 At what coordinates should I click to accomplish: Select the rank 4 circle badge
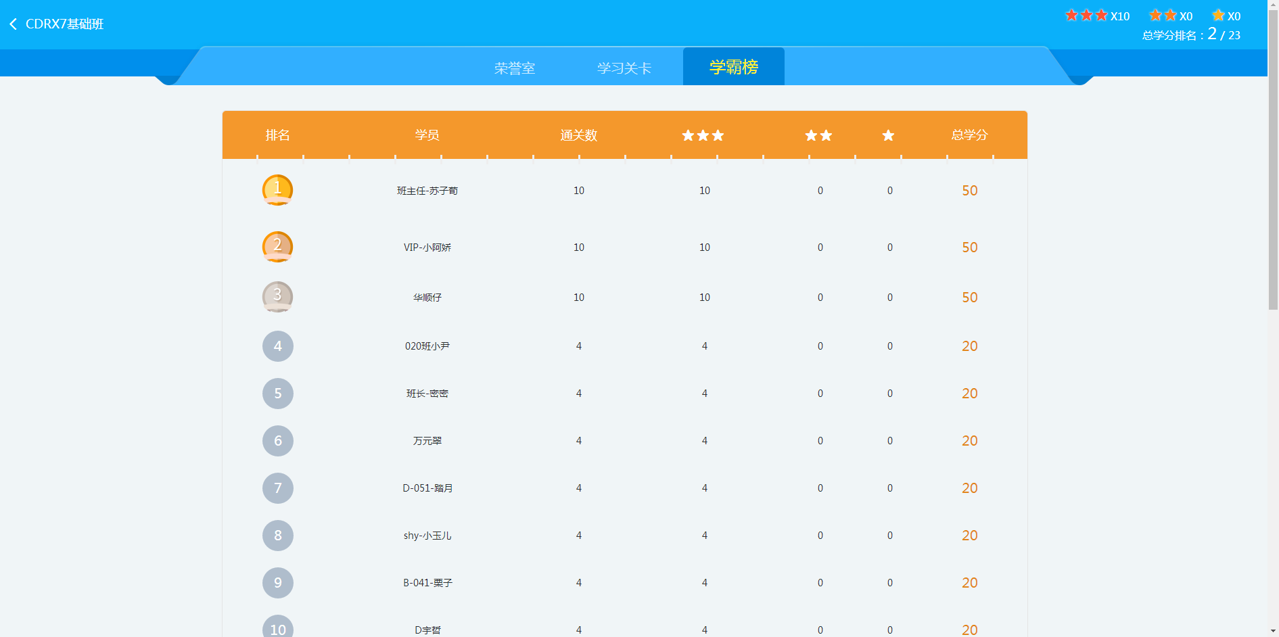coord(277,346)
